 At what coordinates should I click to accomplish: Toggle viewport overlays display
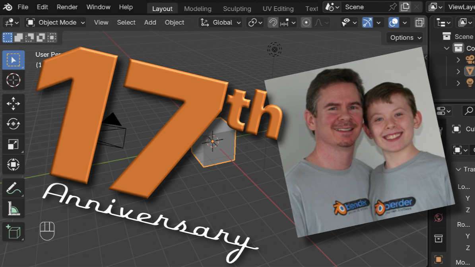point(394,22)
